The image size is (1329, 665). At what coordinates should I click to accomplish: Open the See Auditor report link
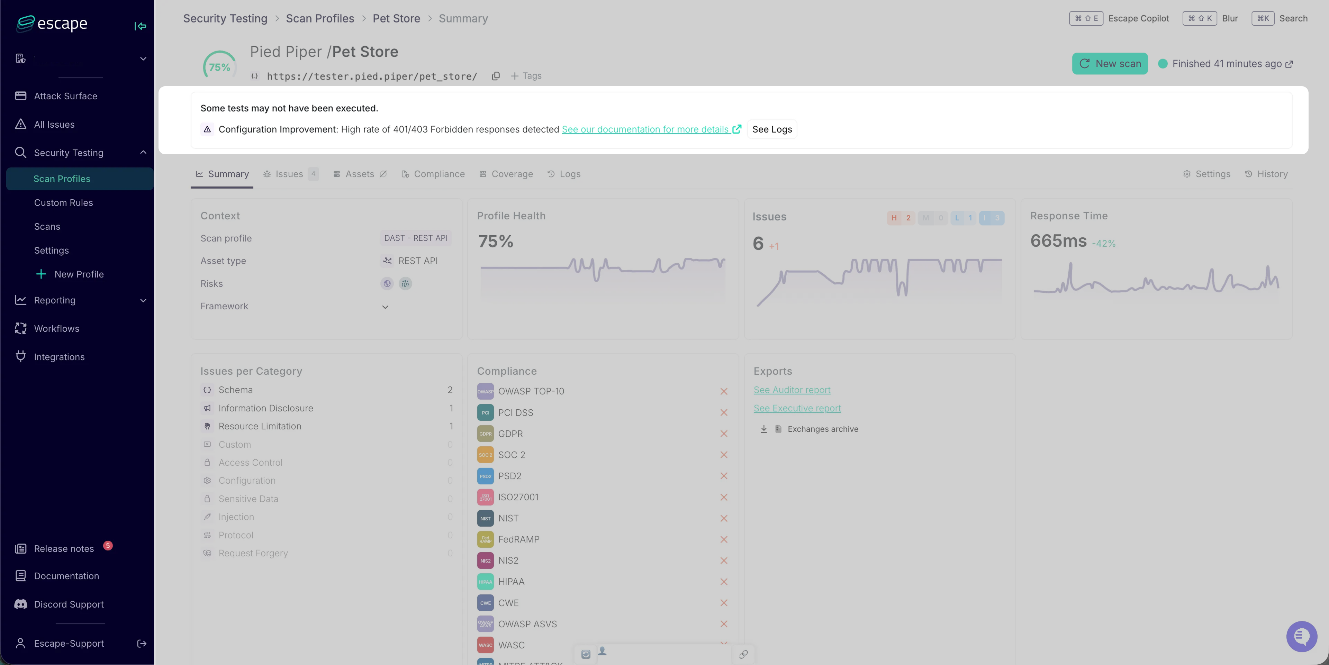click(x=792, y=390)
